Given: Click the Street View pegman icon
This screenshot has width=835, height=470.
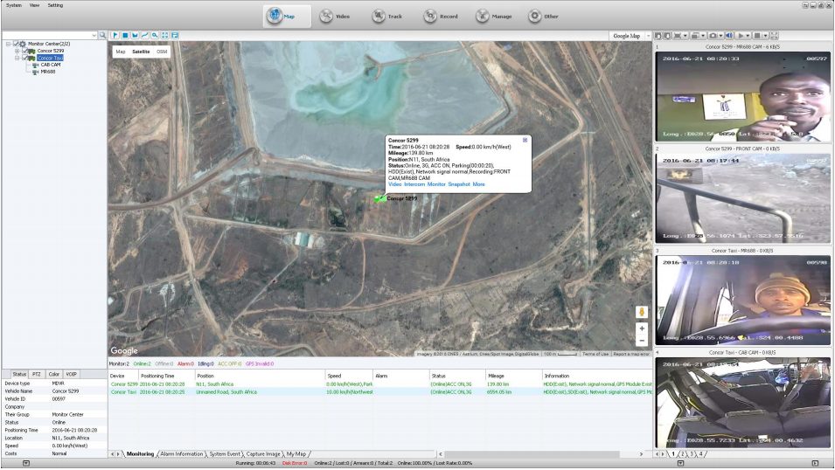Looking at the screenshot, I should point(642,313).
